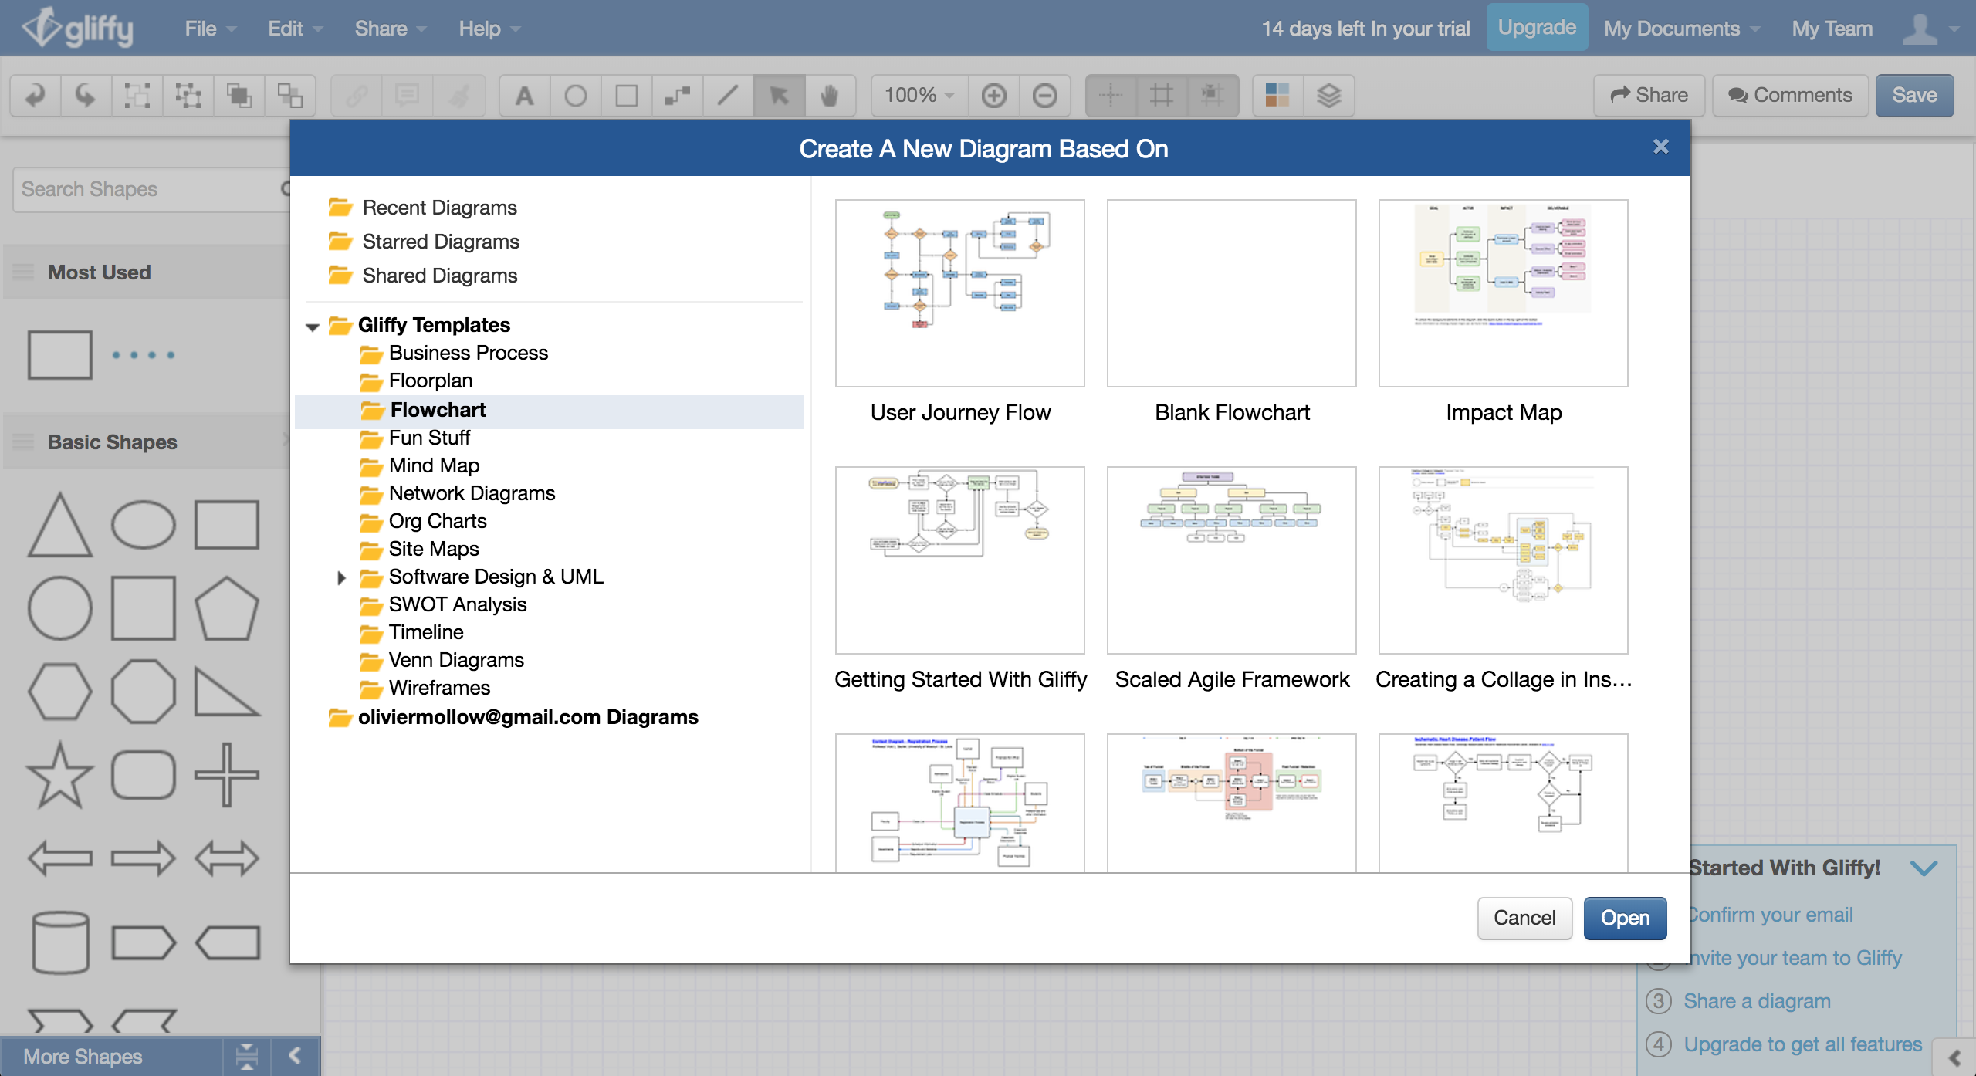The width and height of the screenshot is (1976, 1076).
Task: Click the Bring to front icon
Action: [x=239, y=96]
